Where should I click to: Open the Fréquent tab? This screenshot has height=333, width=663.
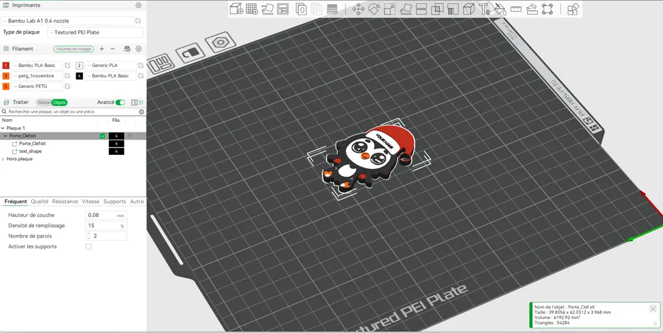coord(16,202)
